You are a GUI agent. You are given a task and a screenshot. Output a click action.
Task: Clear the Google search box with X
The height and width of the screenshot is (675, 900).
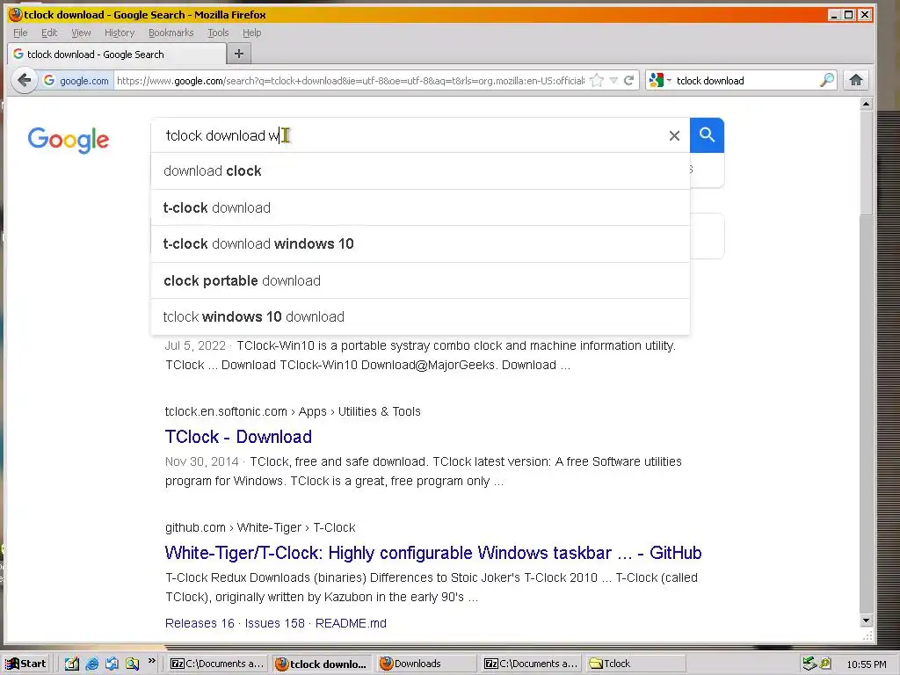tap(674, 135)
